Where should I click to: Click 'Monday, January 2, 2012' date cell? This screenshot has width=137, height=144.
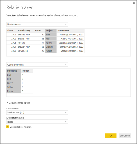pos(70,47)
